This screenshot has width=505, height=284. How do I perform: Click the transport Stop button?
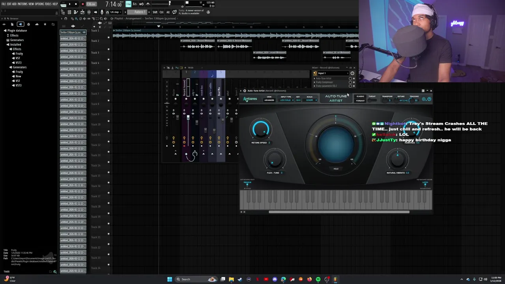(76, 4)
